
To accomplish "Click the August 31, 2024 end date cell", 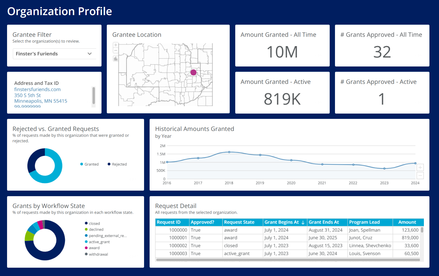I will [327, 230].
